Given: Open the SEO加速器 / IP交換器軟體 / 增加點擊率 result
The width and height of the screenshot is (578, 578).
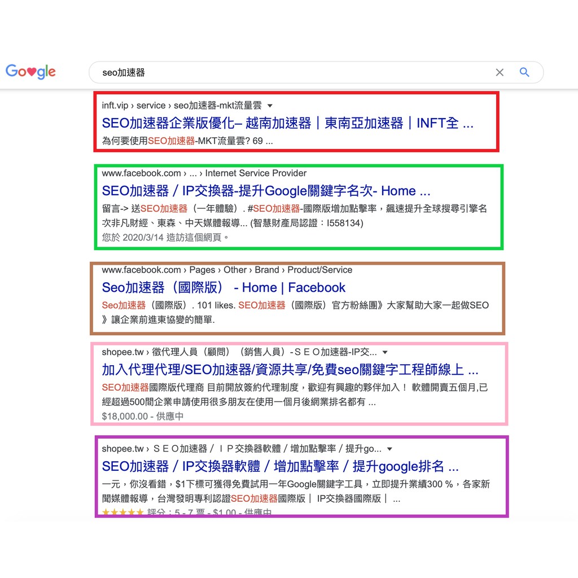Looking at the screenshot, I should 280,466.
